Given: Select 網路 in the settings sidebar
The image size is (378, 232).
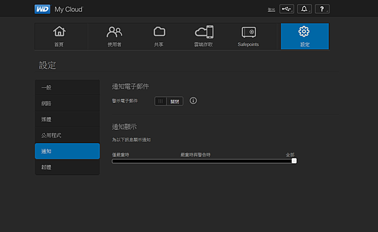Looking at the screenshot, I should (67, 103).
